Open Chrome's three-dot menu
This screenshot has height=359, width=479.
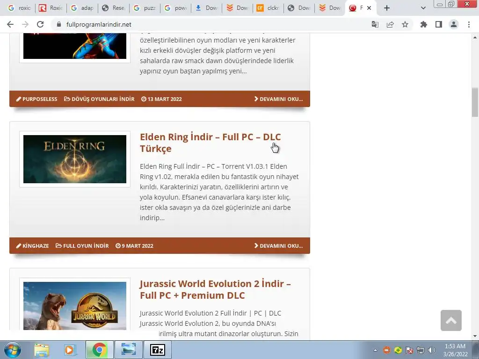click(x=469, y=24)
